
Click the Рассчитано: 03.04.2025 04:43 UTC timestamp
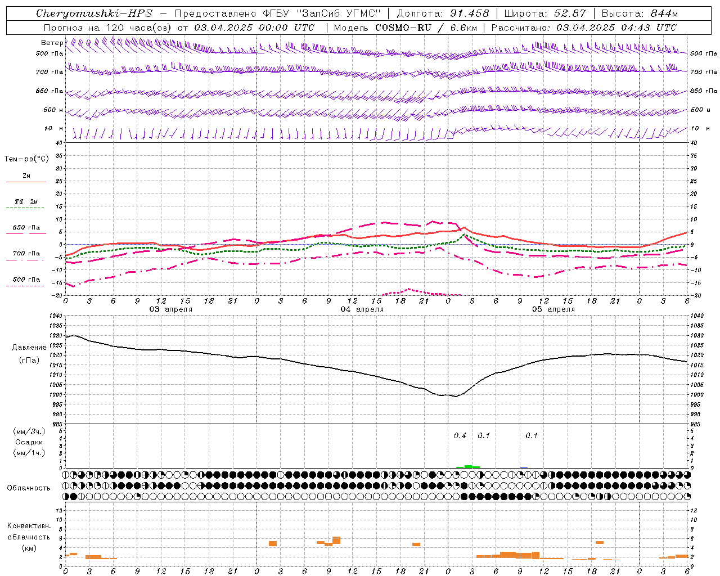(584, 28)
